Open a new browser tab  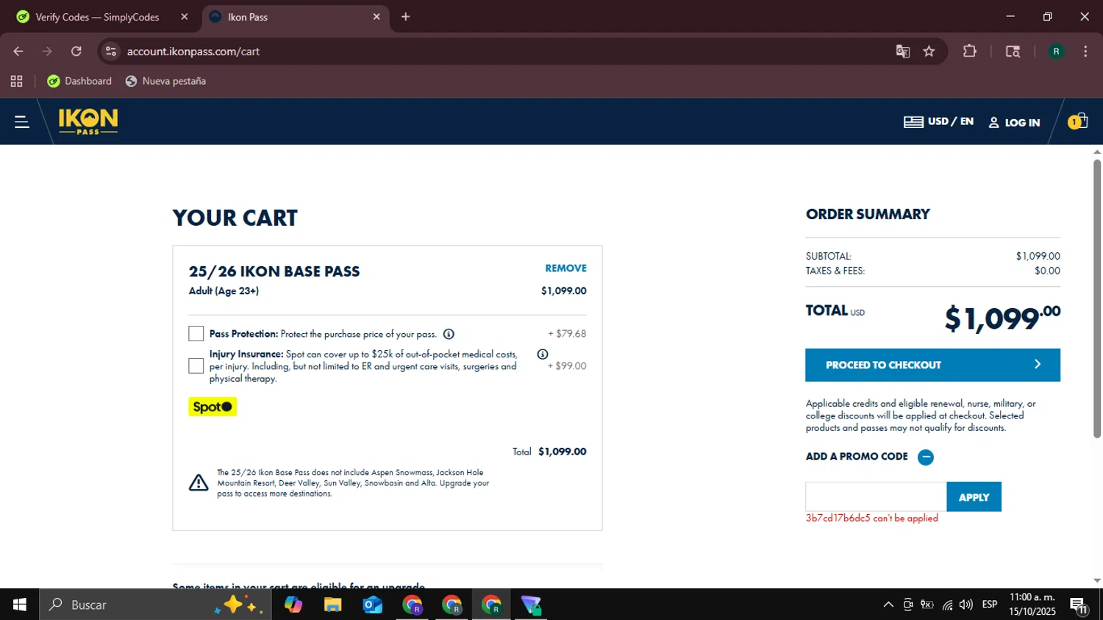[405, 17]
